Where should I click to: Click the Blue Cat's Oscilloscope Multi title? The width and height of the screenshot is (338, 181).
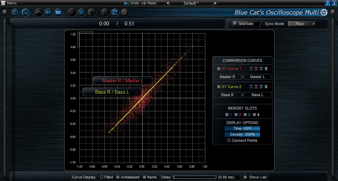[x=277, y=12]
